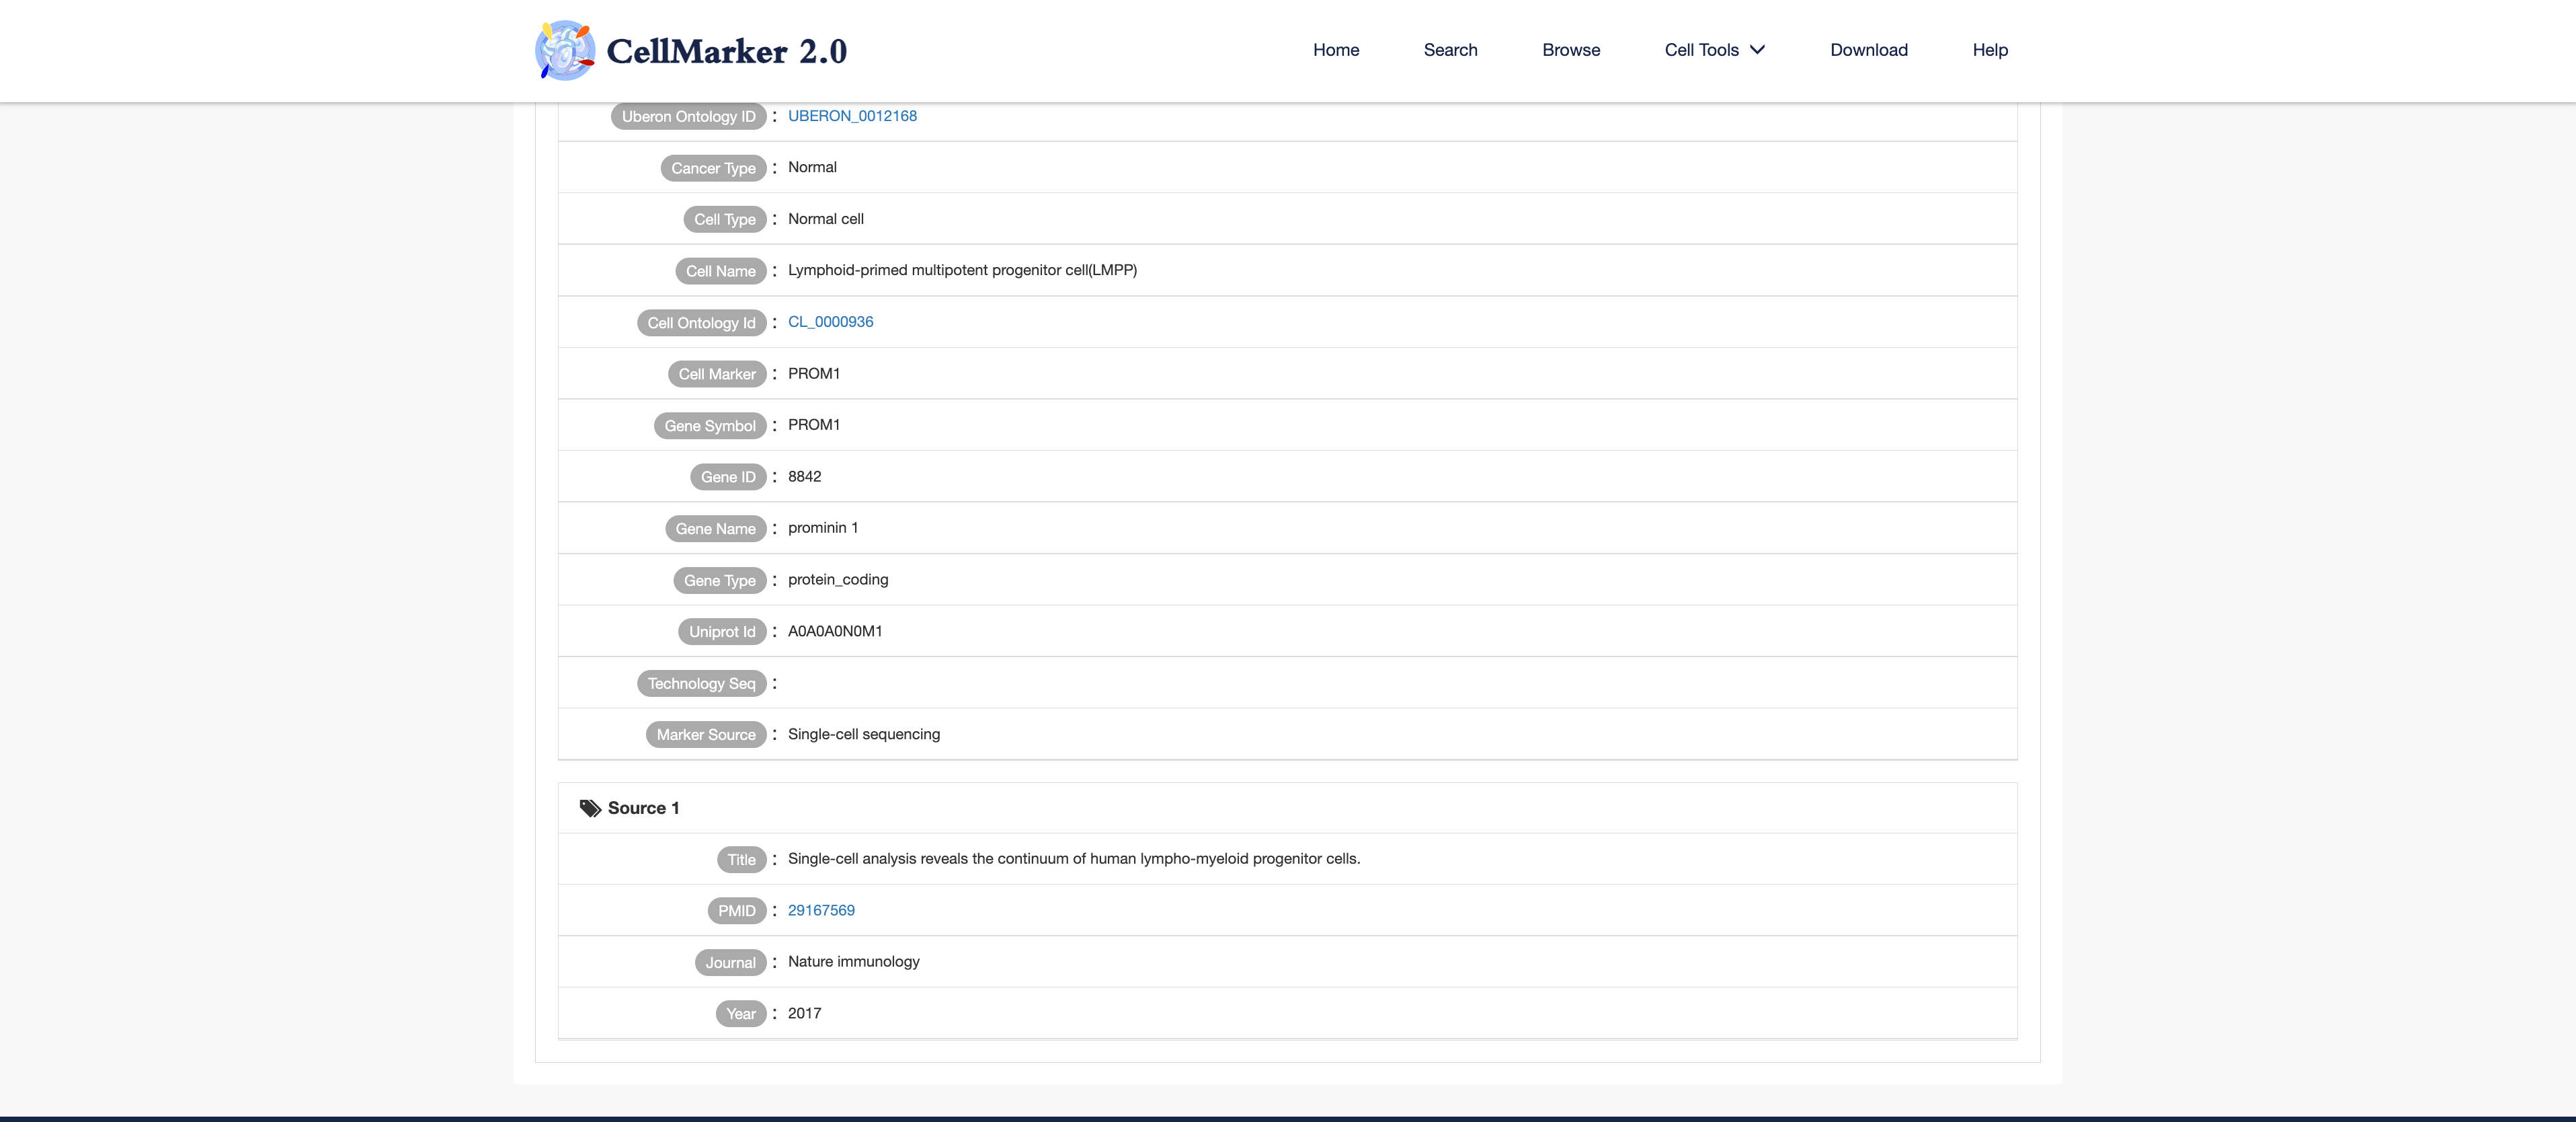2576x1122 pixels.
Task: Open the Help menu item
Action: [1989, 50]
